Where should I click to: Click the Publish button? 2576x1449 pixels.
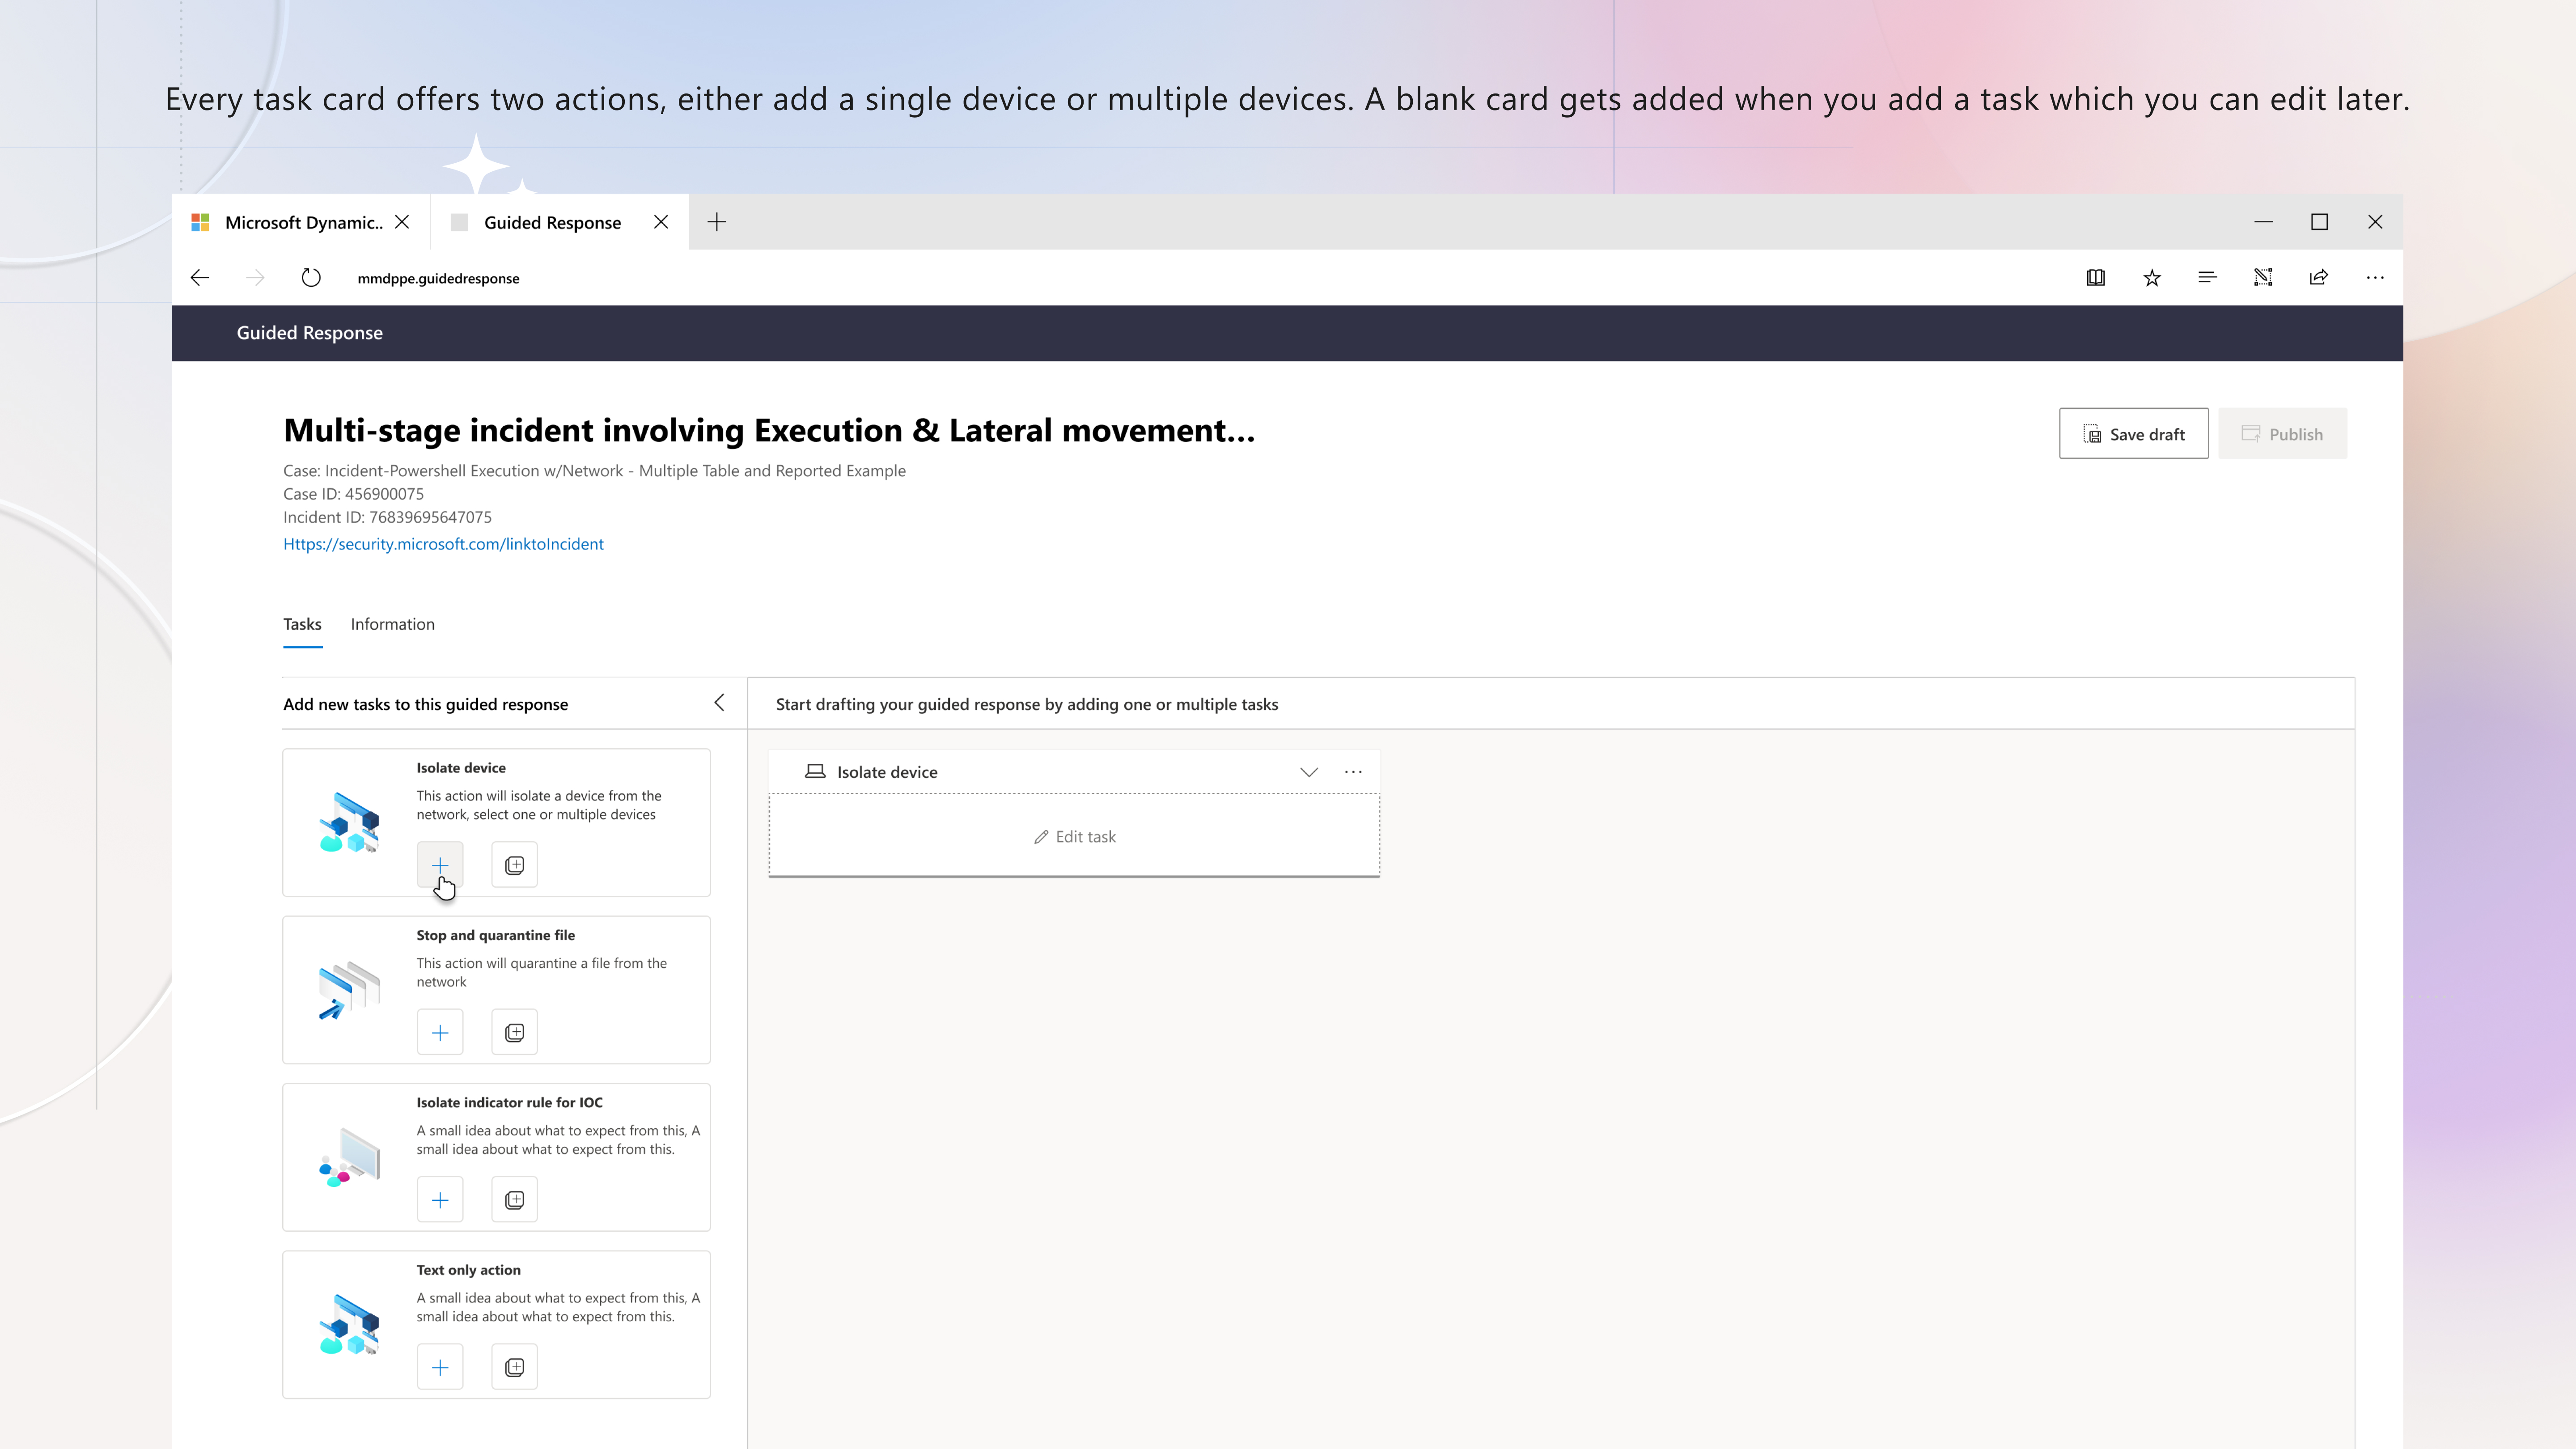(x=2282, y=433)
